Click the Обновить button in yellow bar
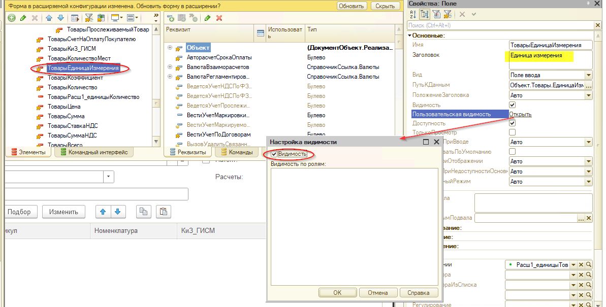The height and width of the screenshot is (307, 606). click(x=352, y=6)
